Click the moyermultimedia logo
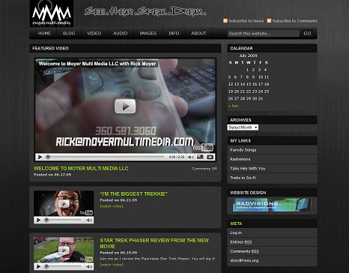The width and height of the screenshot is (349, 273). [52, 13]
